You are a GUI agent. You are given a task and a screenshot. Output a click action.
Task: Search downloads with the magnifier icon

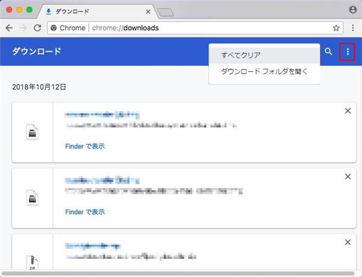(328, 51)
